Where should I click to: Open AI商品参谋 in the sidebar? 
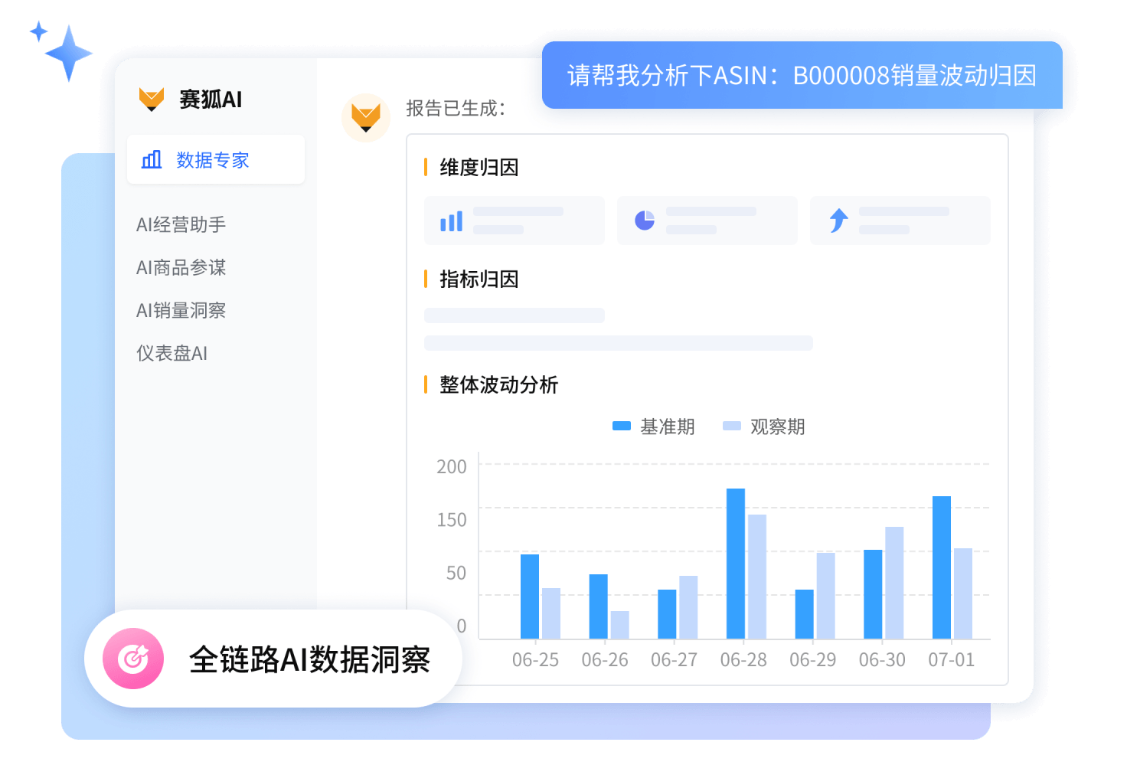(181, 267)
